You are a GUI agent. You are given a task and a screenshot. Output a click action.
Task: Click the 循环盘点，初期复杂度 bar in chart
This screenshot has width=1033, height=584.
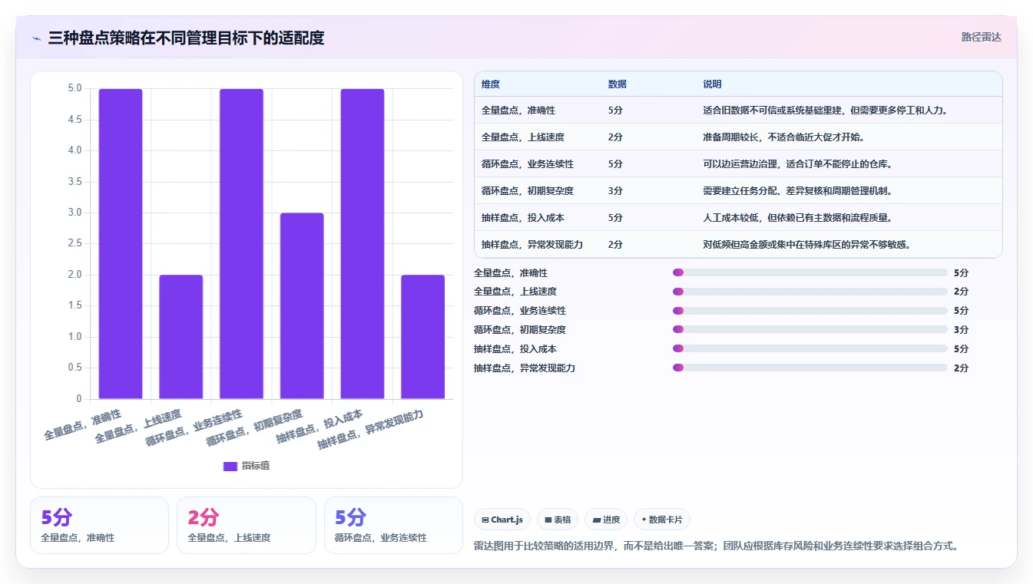[302, 306]
